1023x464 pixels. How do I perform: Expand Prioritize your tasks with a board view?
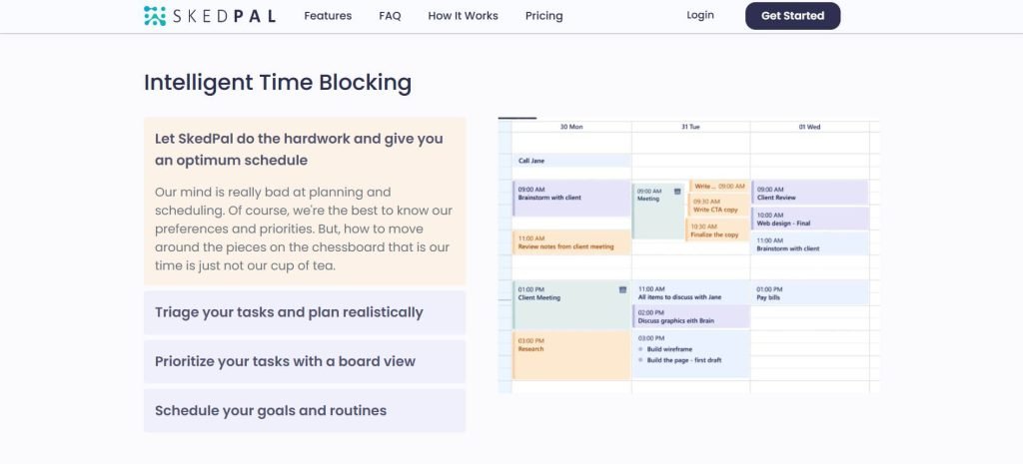[305, 361]
